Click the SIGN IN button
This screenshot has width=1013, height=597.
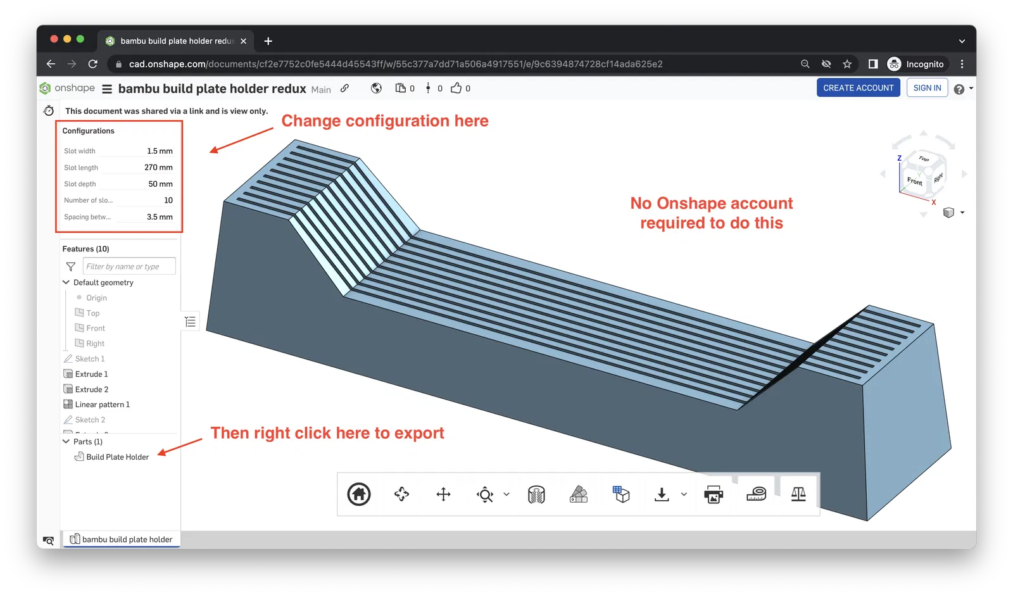coord(927,88)
